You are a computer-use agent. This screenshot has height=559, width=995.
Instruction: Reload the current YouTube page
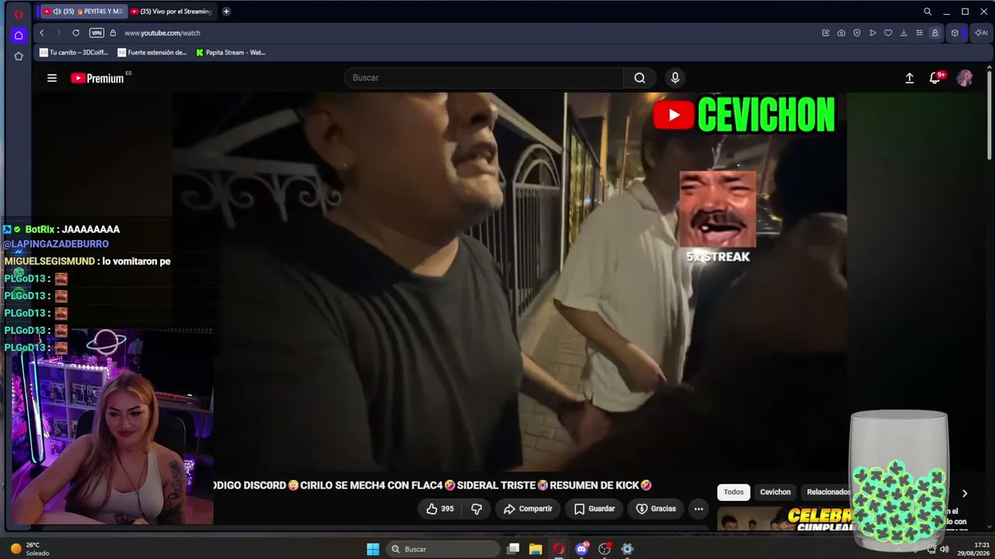click(75, 33)
